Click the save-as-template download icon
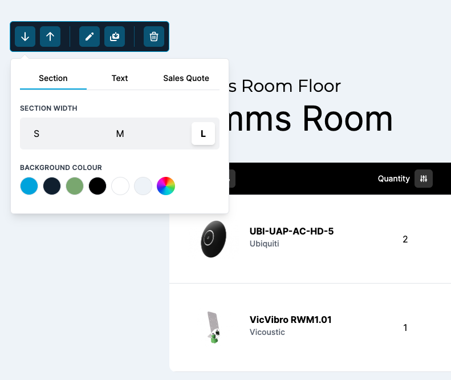 (x=115, y=37)
